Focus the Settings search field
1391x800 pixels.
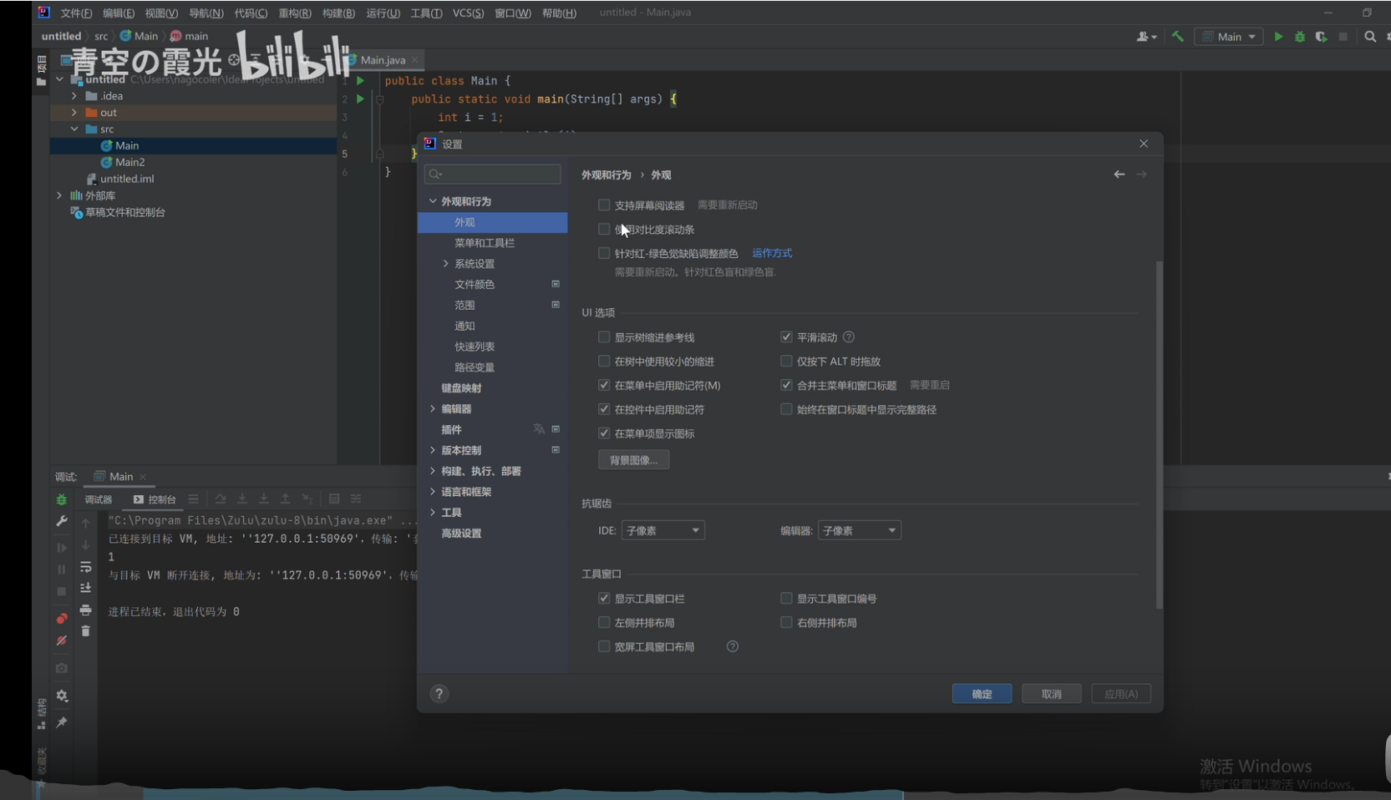tap(492, 174)
